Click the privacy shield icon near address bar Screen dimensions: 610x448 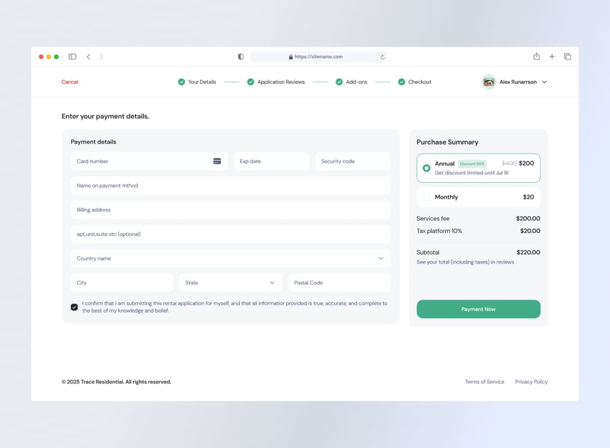pos(241,57)
